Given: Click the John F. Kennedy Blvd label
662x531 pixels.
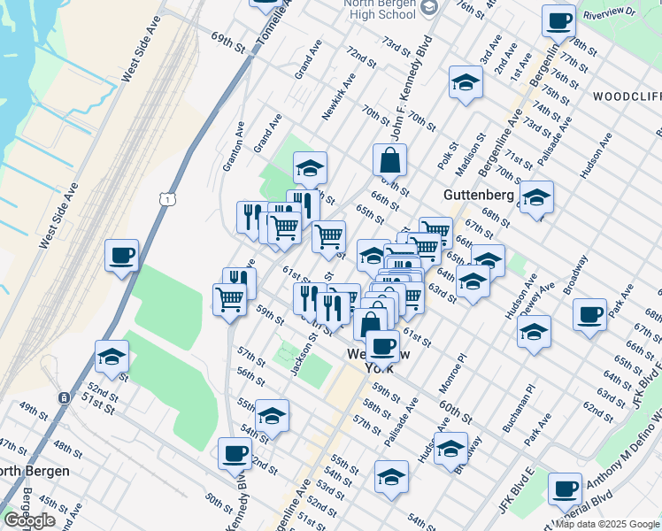Looking at the screenshot, I should (x=412, y=88).
